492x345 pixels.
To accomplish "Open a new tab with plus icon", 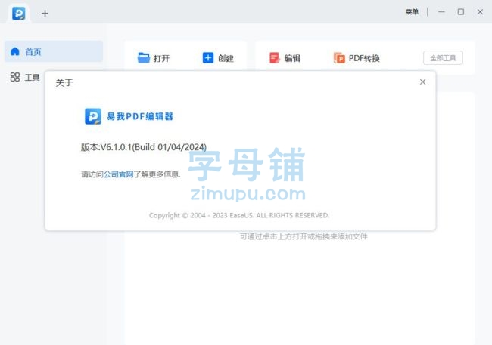I will [x=45, y=13].
